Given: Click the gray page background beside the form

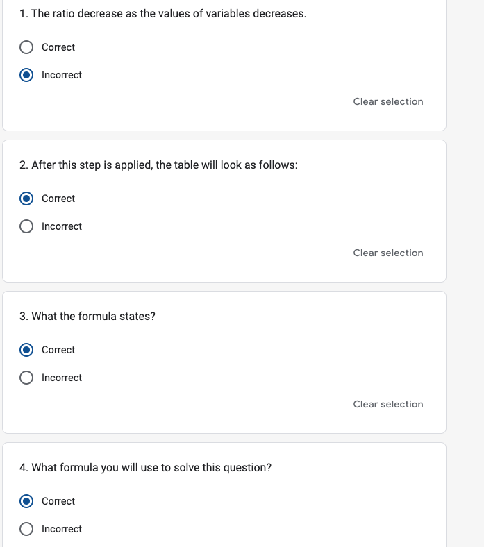Looking at the screenshot, I should click(465, 278).
